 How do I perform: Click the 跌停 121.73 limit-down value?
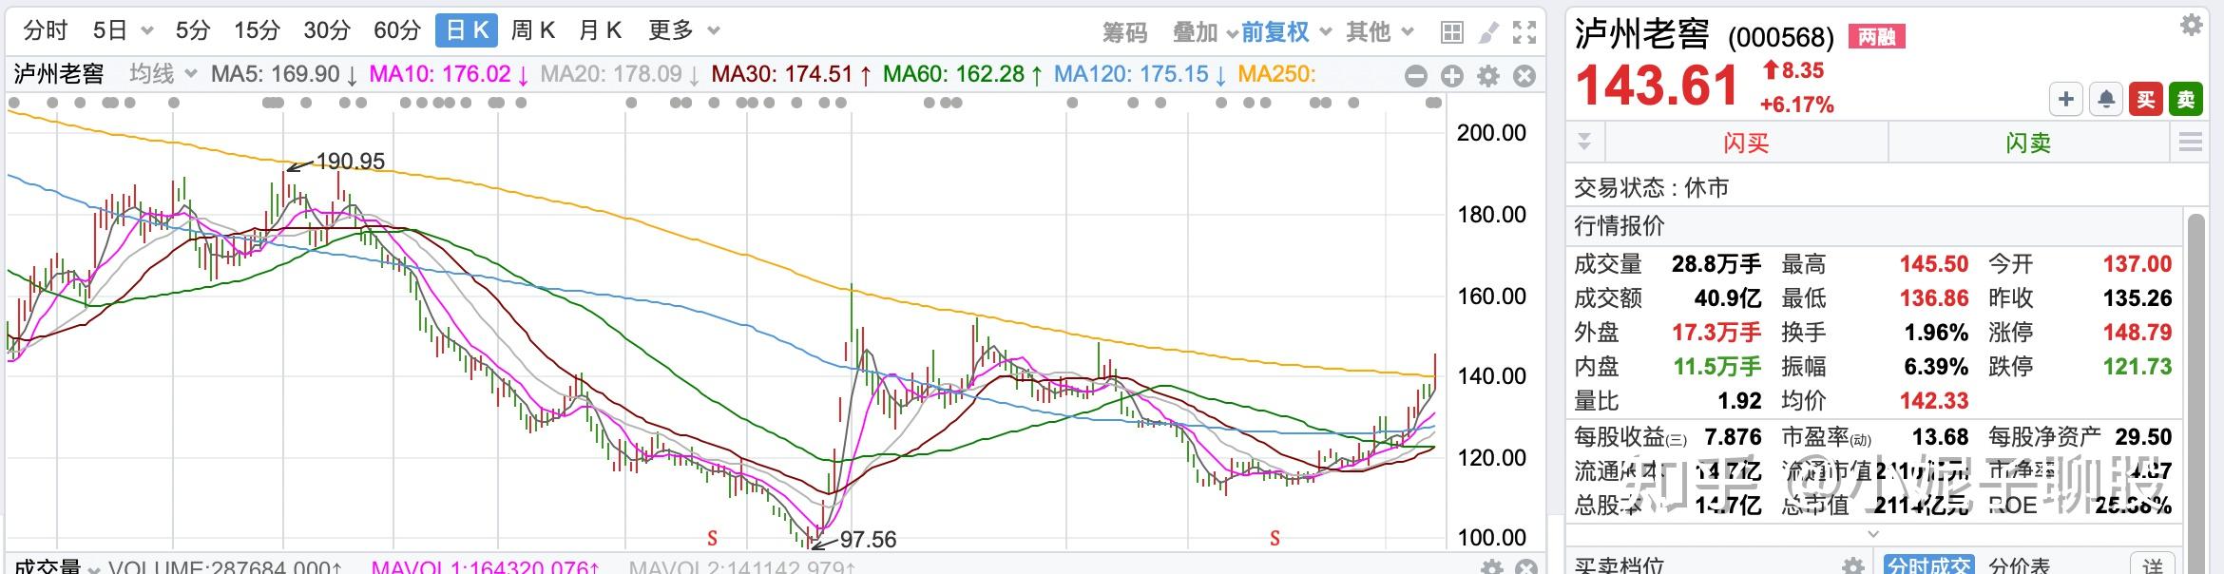[2137, 367]
